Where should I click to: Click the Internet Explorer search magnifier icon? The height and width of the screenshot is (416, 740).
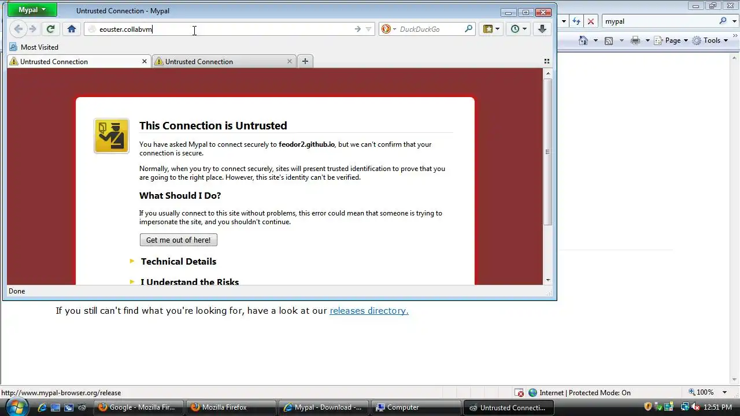pyautogui.click(x=723, y=21)
